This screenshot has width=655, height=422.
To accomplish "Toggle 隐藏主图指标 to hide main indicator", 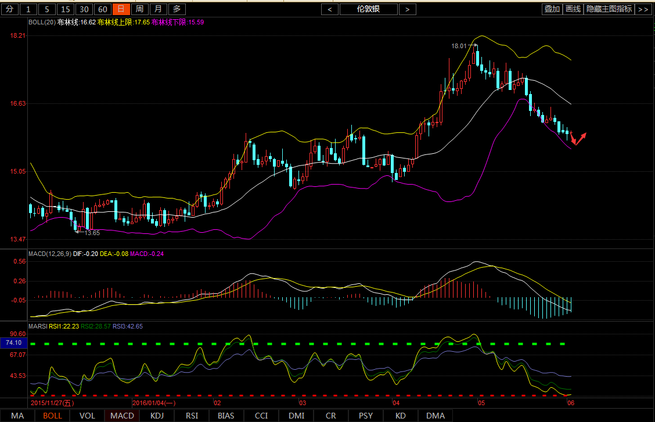I will (x=609, y=9).
